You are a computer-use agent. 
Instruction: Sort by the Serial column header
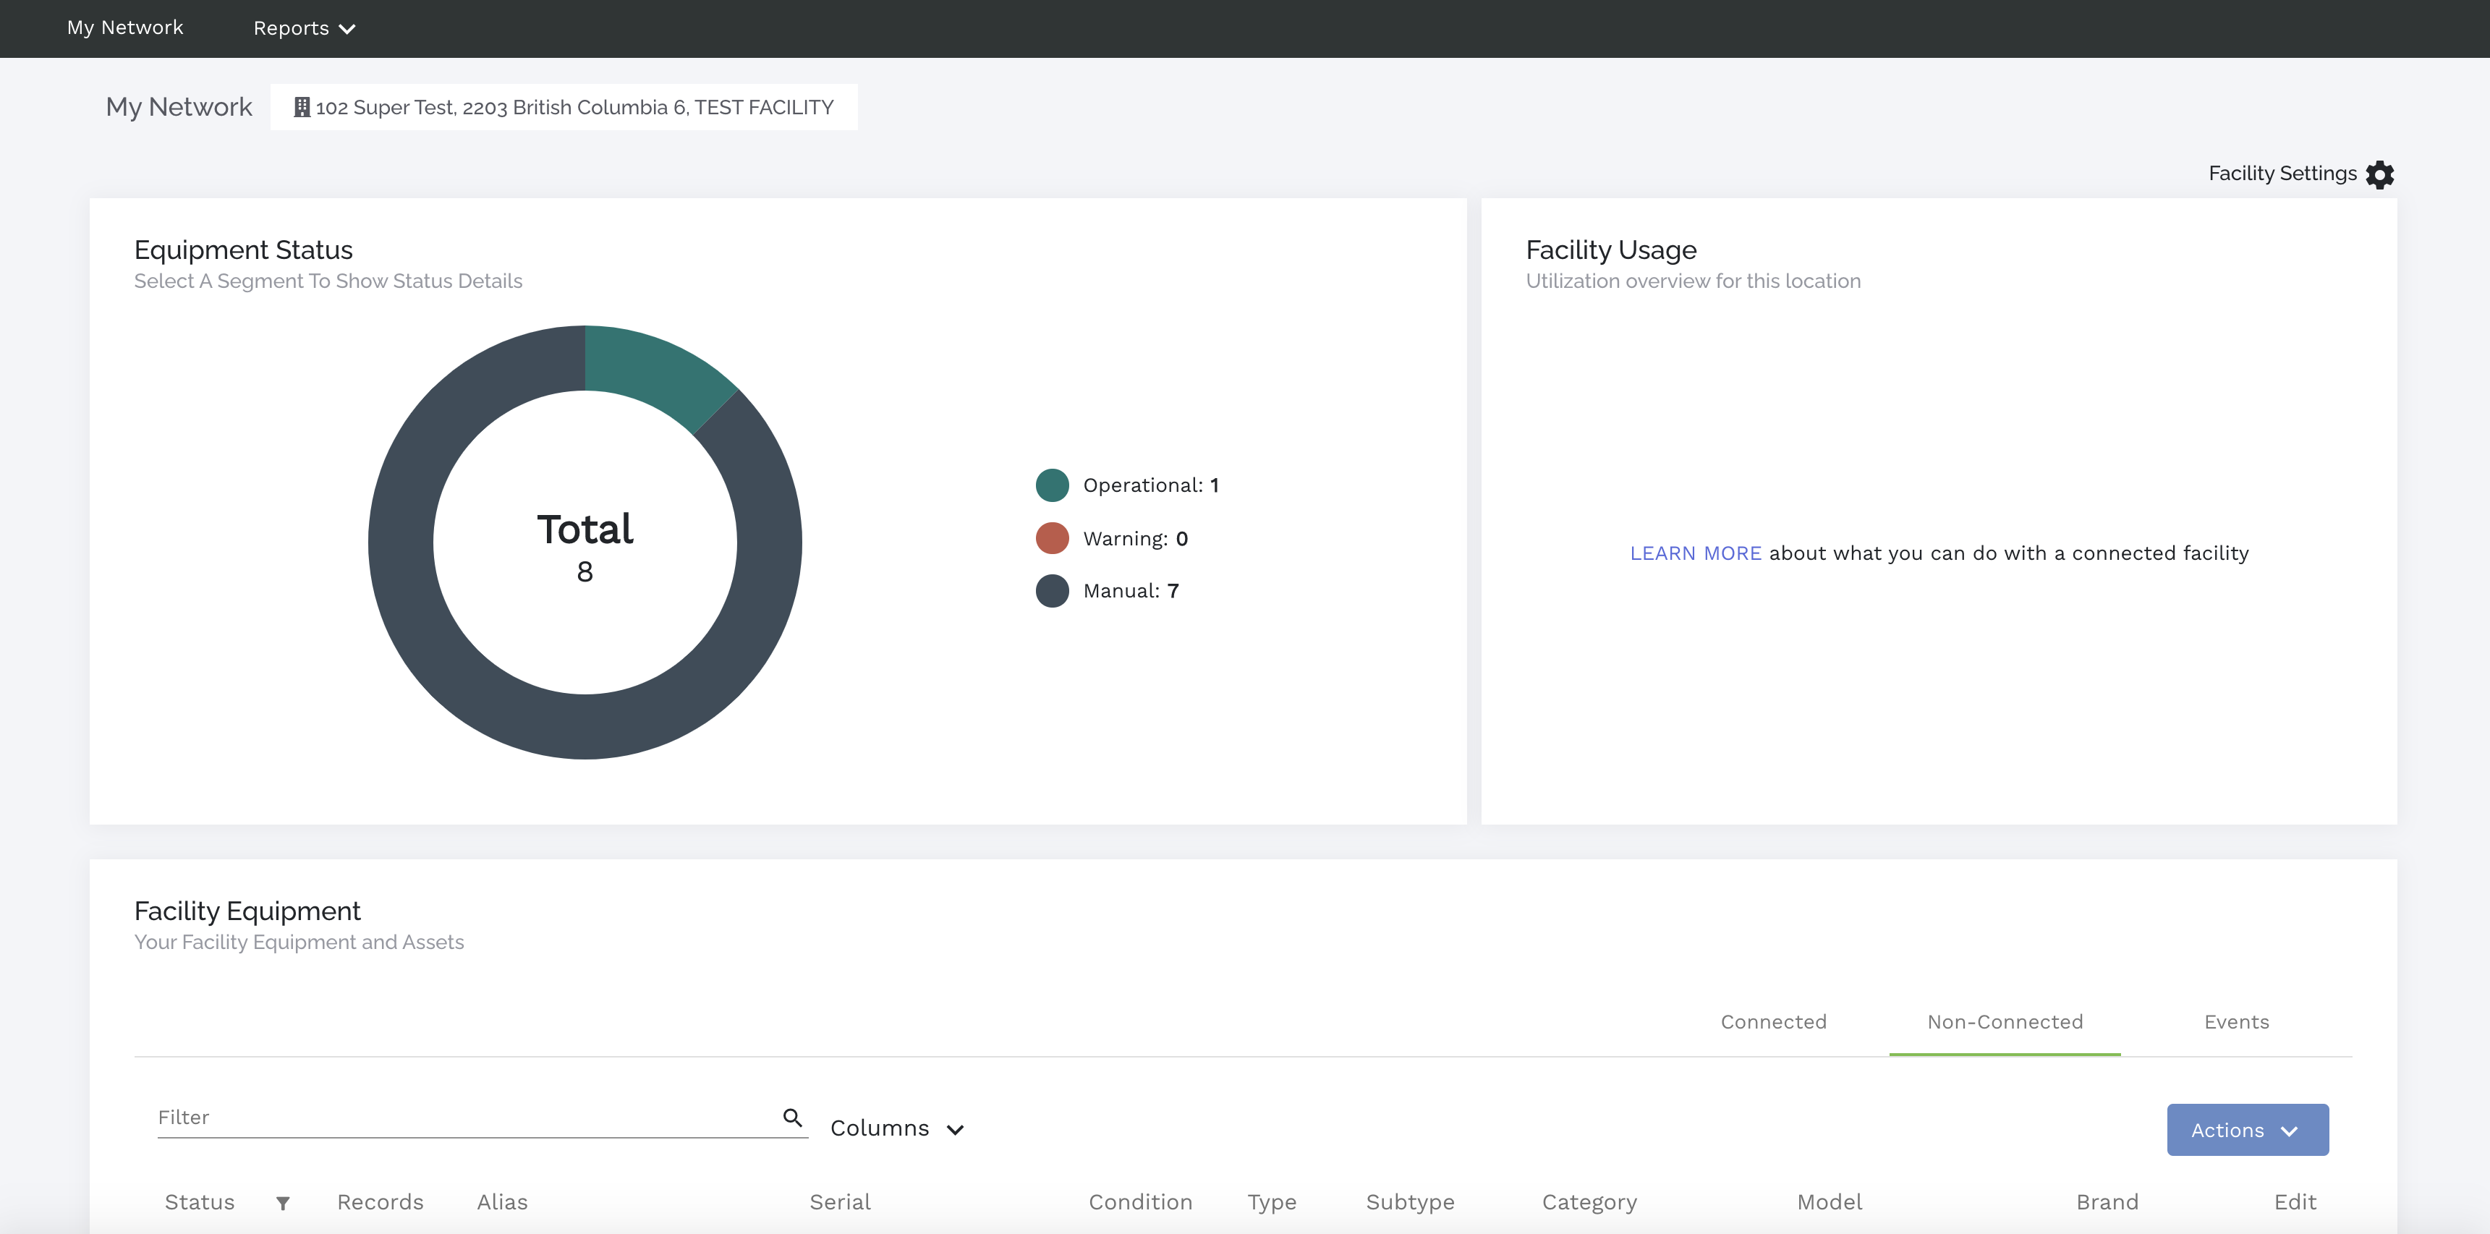839,1202
